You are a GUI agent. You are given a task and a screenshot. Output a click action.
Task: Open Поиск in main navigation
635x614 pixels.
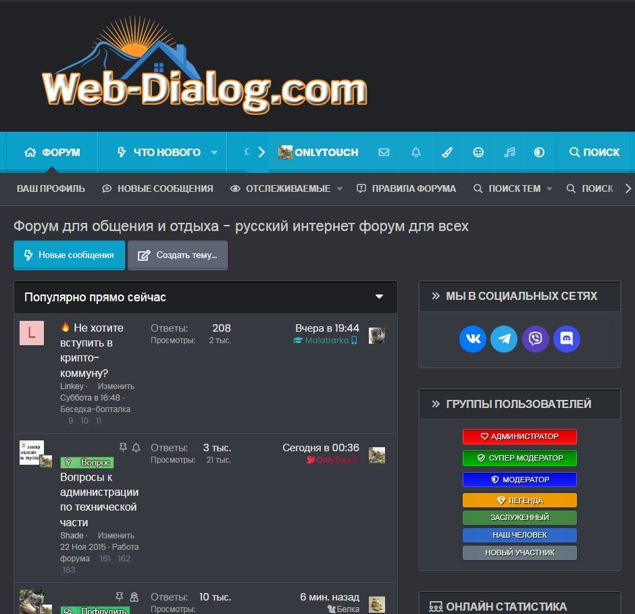pyautogui.click(x=594, y=152)
